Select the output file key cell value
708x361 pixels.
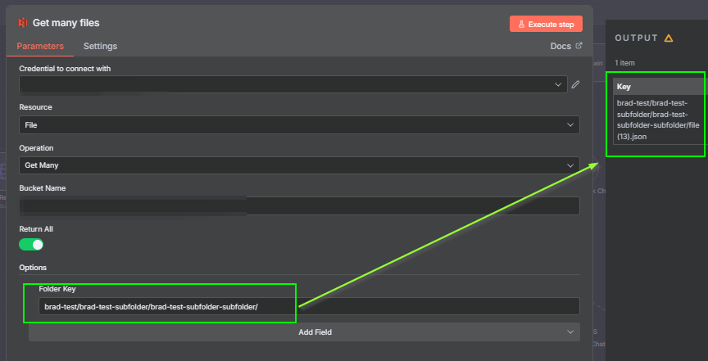point(657,120)
